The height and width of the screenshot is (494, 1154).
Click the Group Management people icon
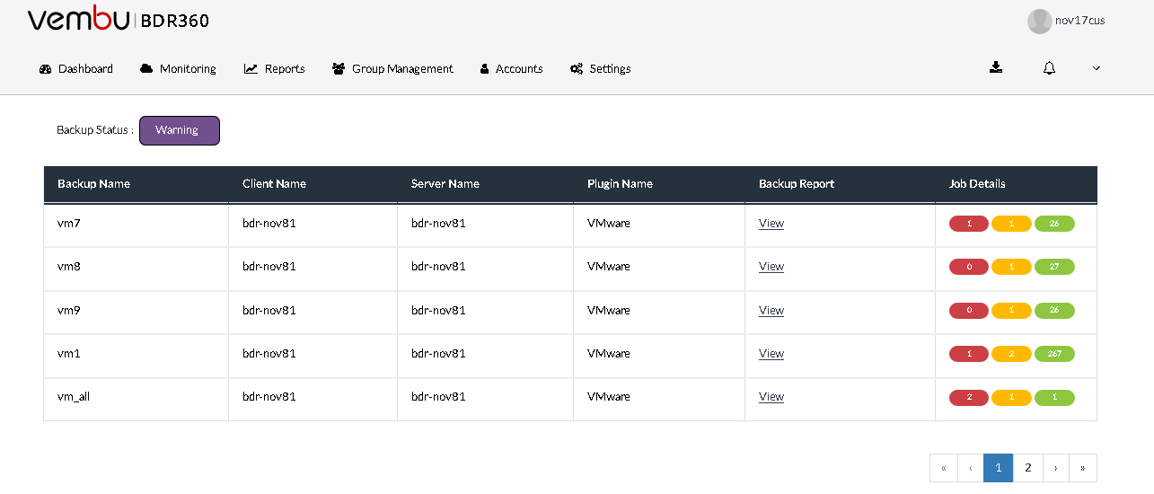pyautogui.click(x=339, y=68)
